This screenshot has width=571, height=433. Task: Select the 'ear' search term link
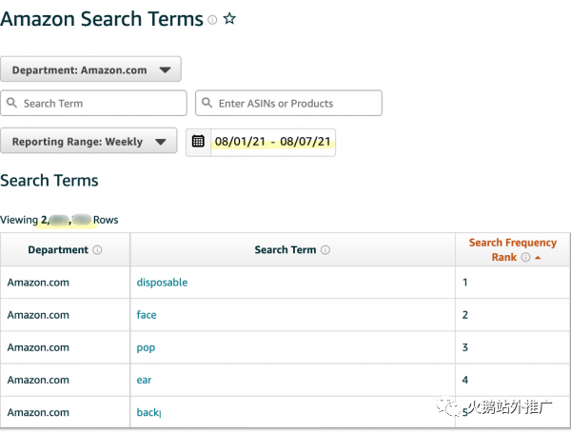tap(144, 380)
